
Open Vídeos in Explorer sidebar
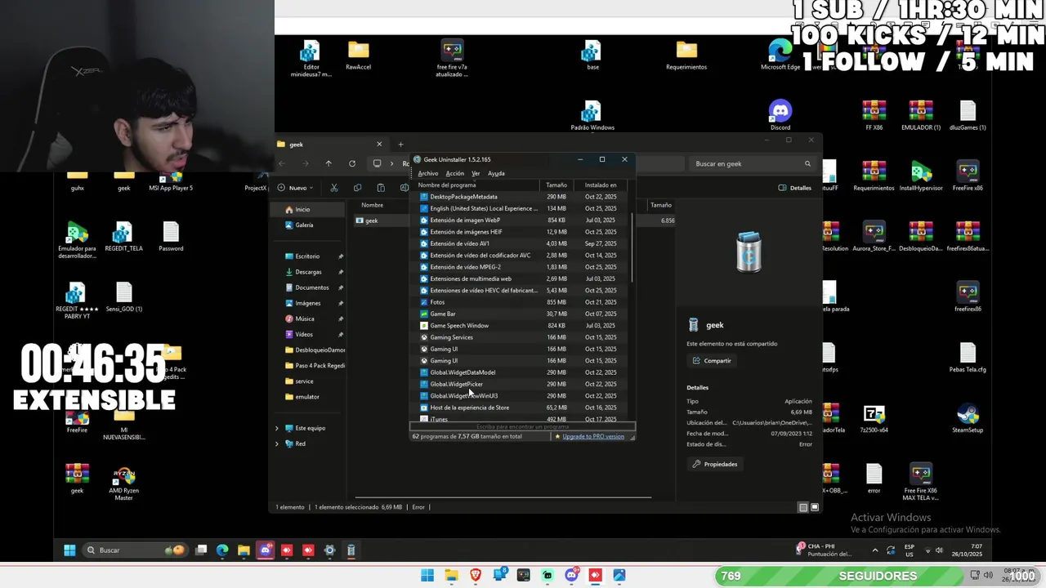(x=303, y=335)
